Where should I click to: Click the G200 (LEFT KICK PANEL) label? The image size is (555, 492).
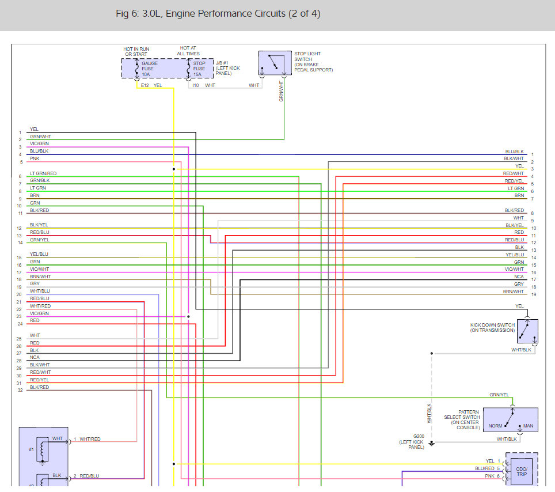(412, 442)
